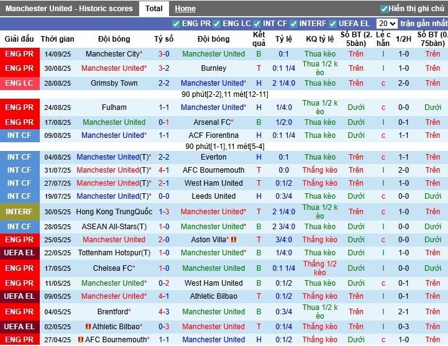The width and height of the screenshot is (448, 346).
Task: Open the 4-3 Brentford match score
Action: point(164,312)
